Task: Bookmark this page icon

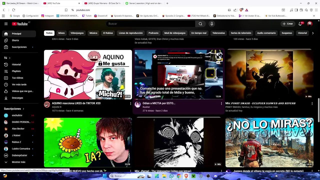Action: (x=66, y=10)
